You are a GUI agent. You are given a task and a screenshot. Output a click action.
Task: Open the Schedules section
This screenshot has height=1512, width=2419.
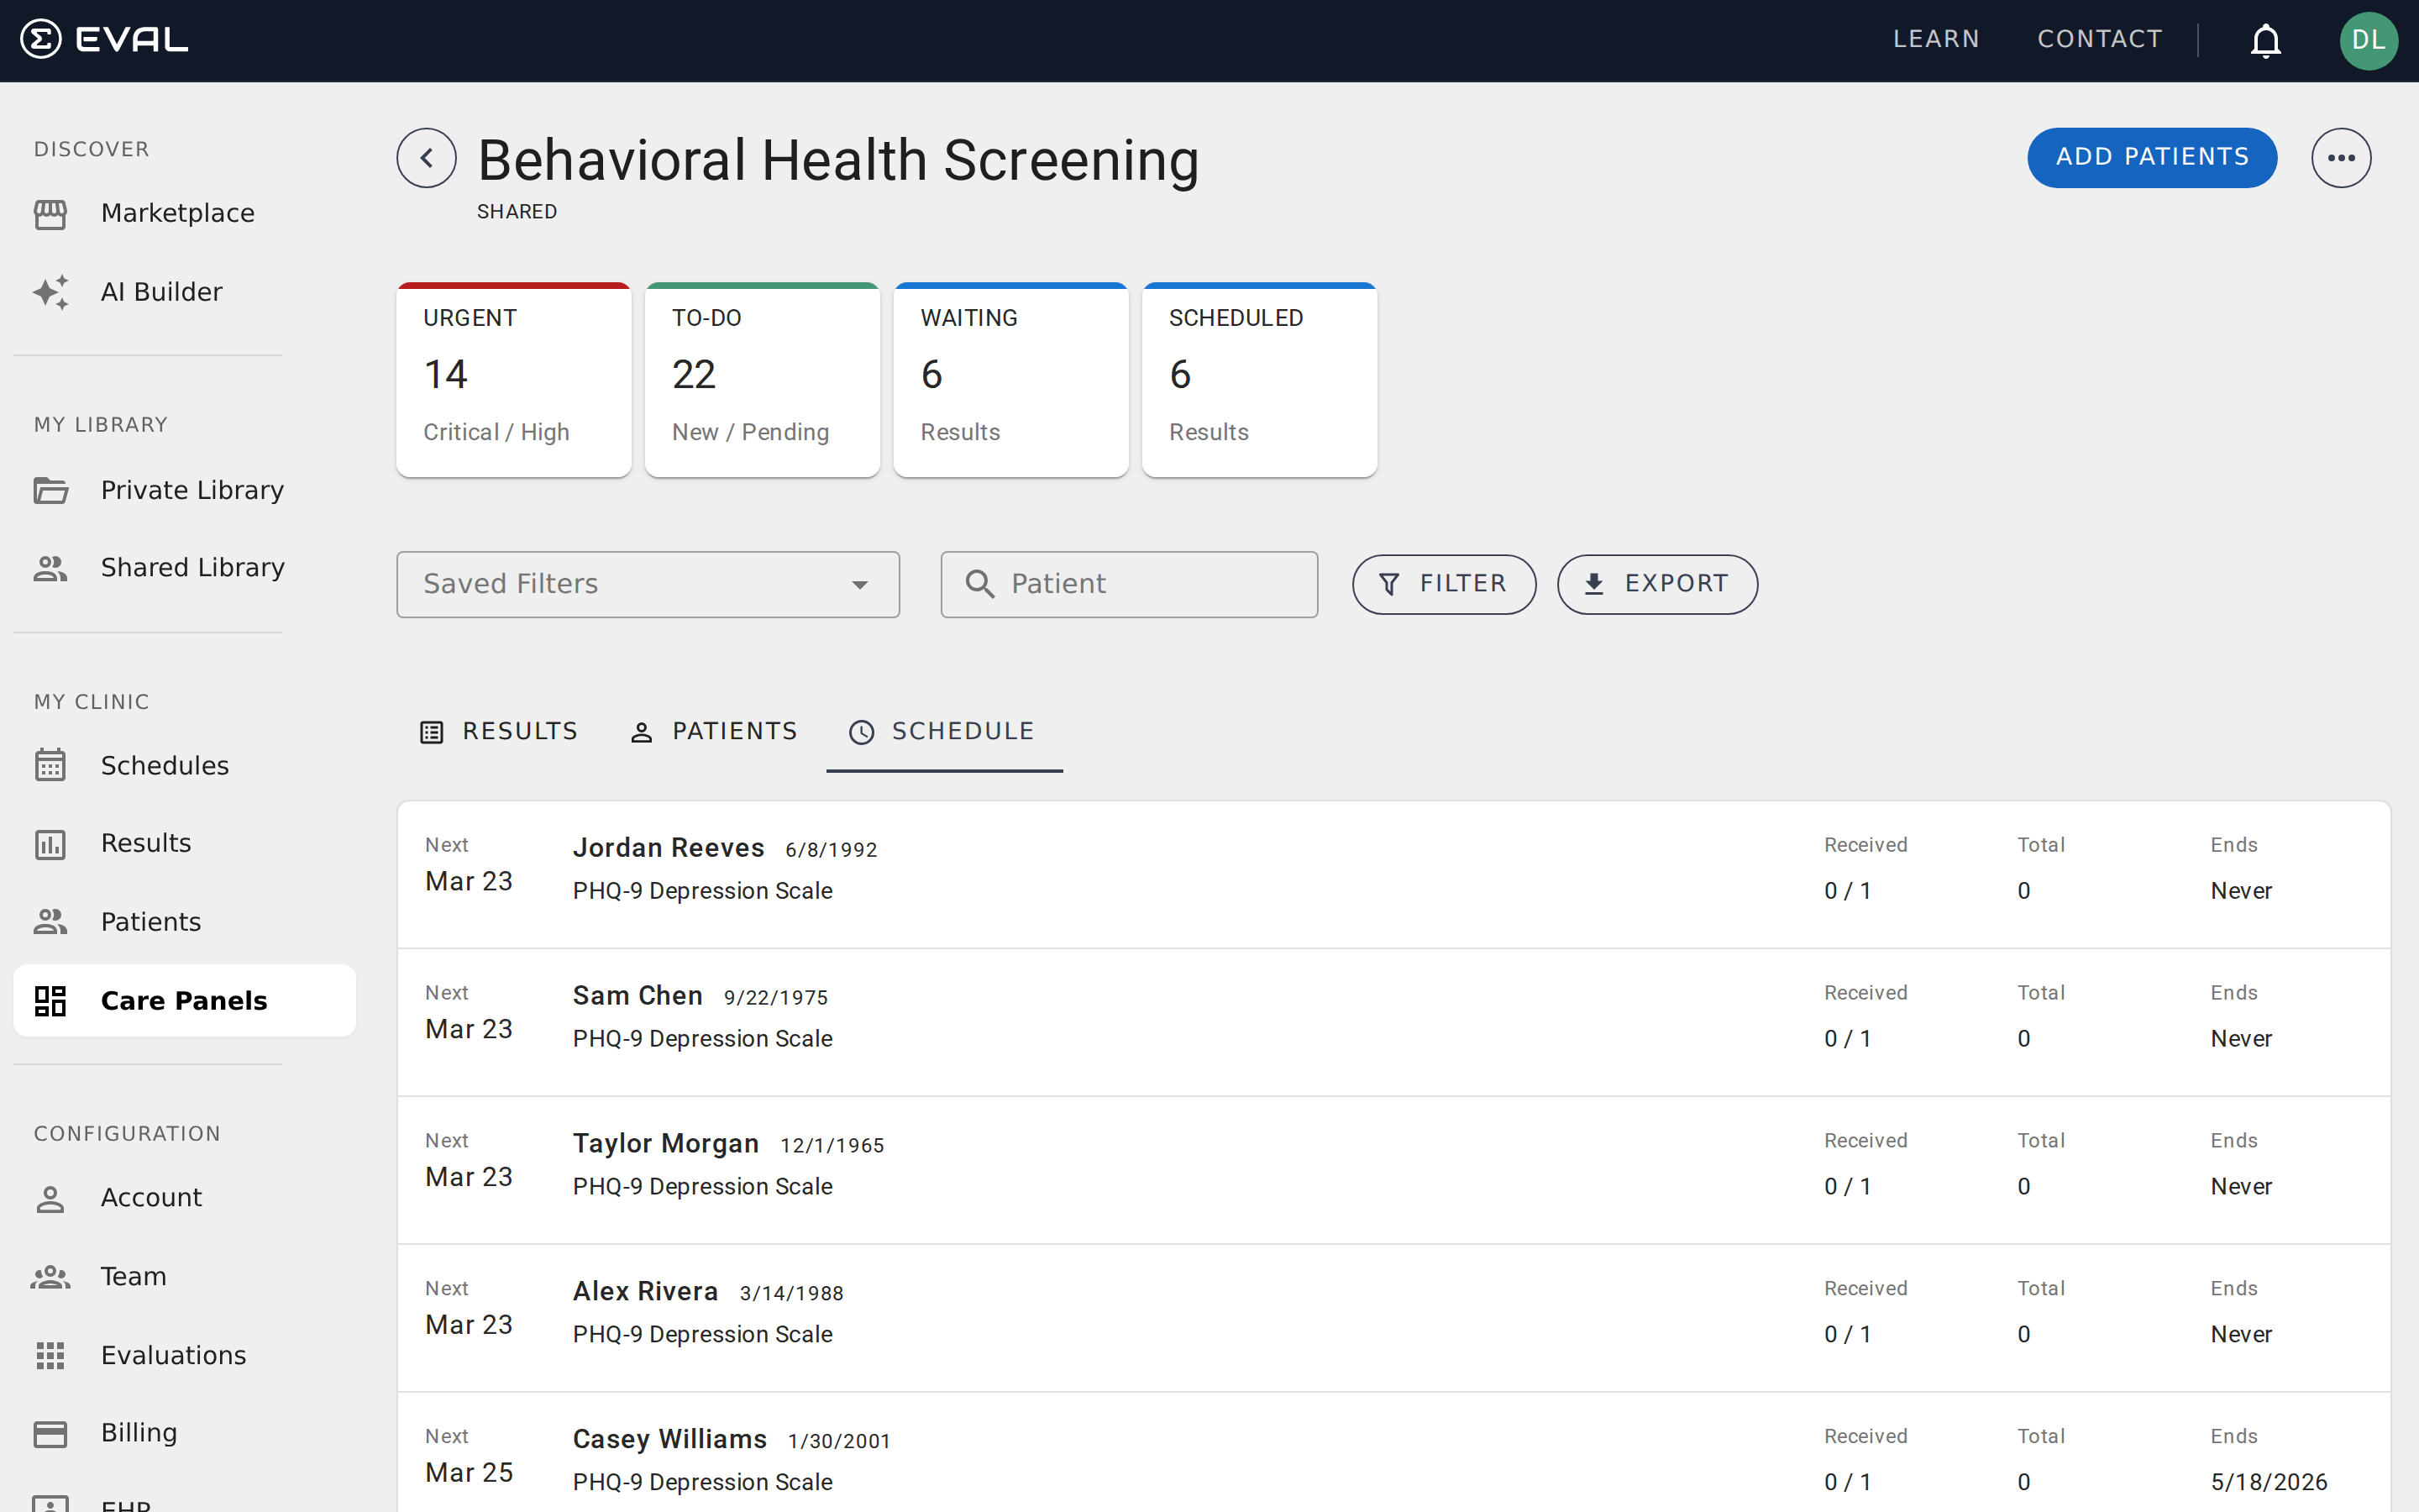164,765
